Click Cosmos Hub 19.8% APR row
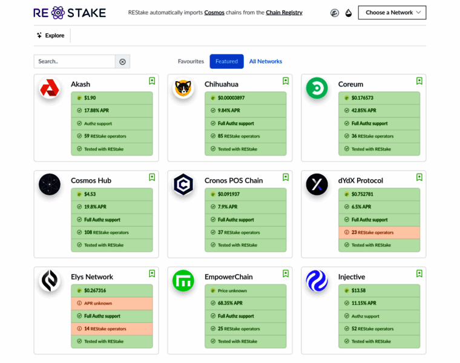 112,207
